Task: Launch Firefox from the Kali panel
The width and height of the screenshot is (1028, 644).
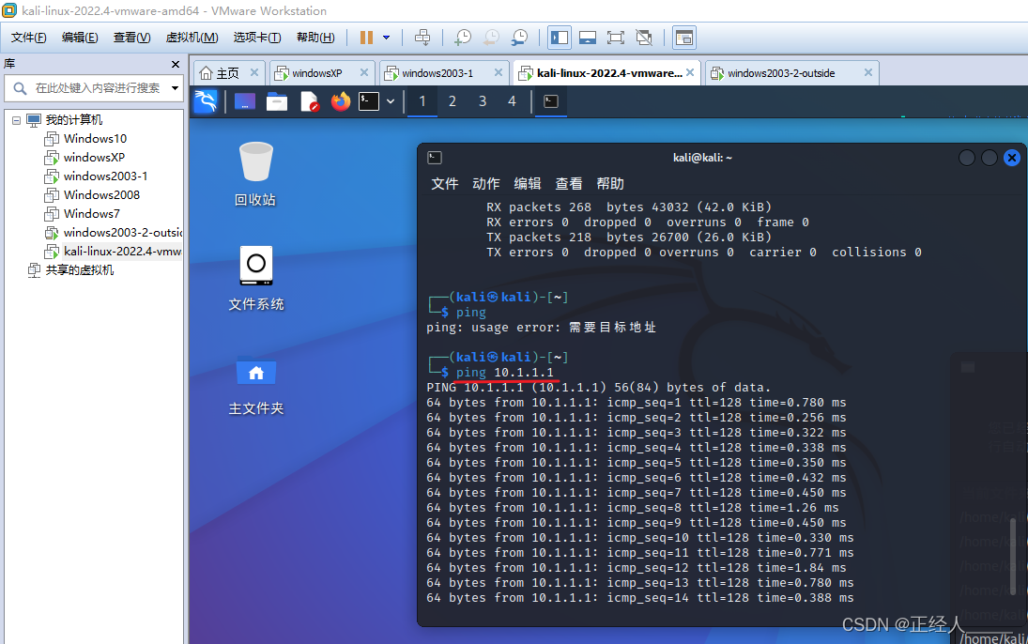Action: point(341,101)
